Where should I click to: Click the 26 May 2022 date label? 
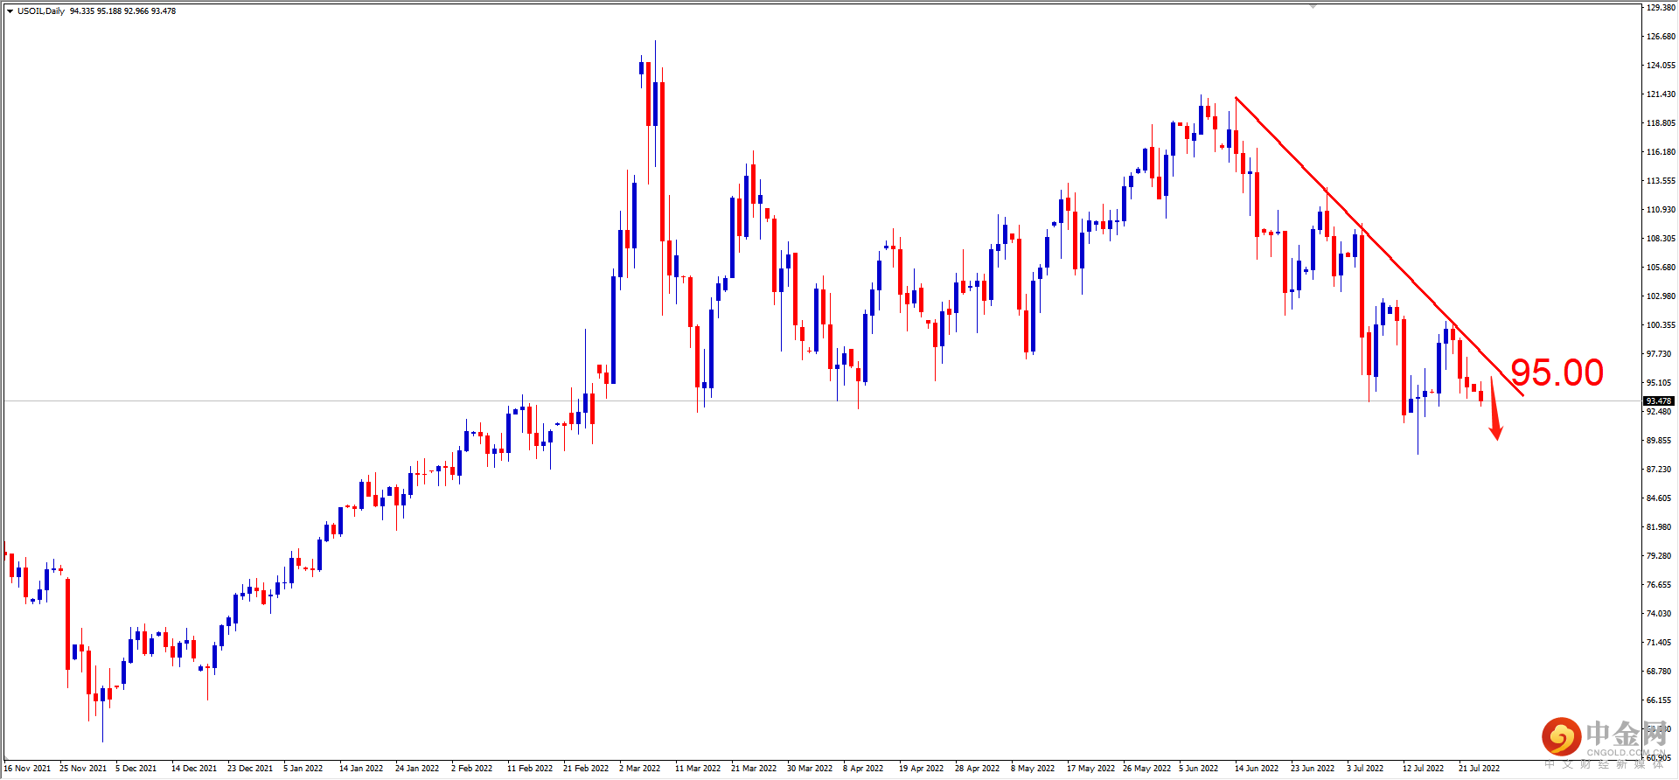[1147, 769]
